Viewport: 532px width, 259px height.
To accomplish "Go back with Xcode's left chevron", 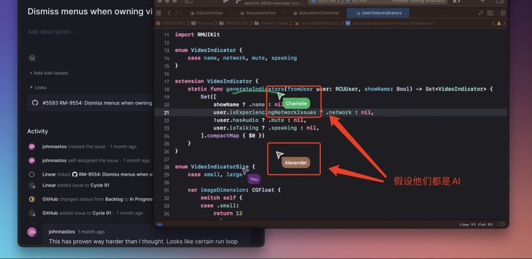I will [x=168, y=13].
